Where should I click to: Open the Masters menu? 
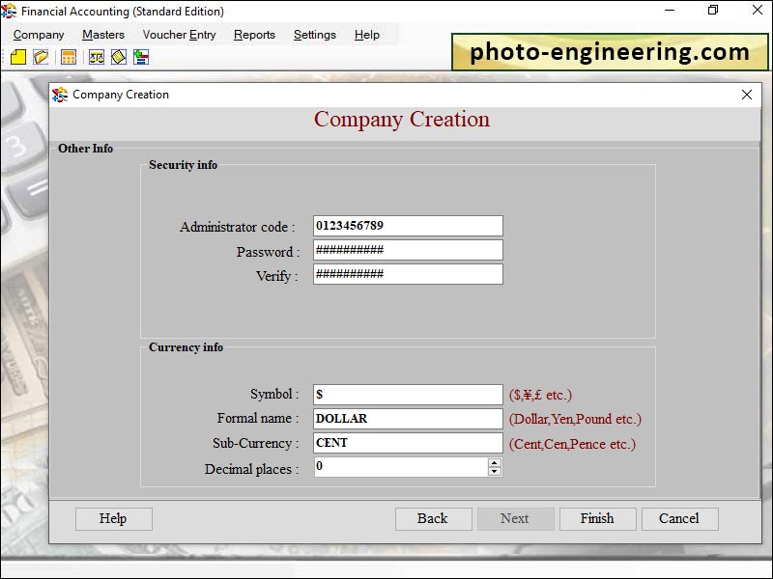click(102, 34)
